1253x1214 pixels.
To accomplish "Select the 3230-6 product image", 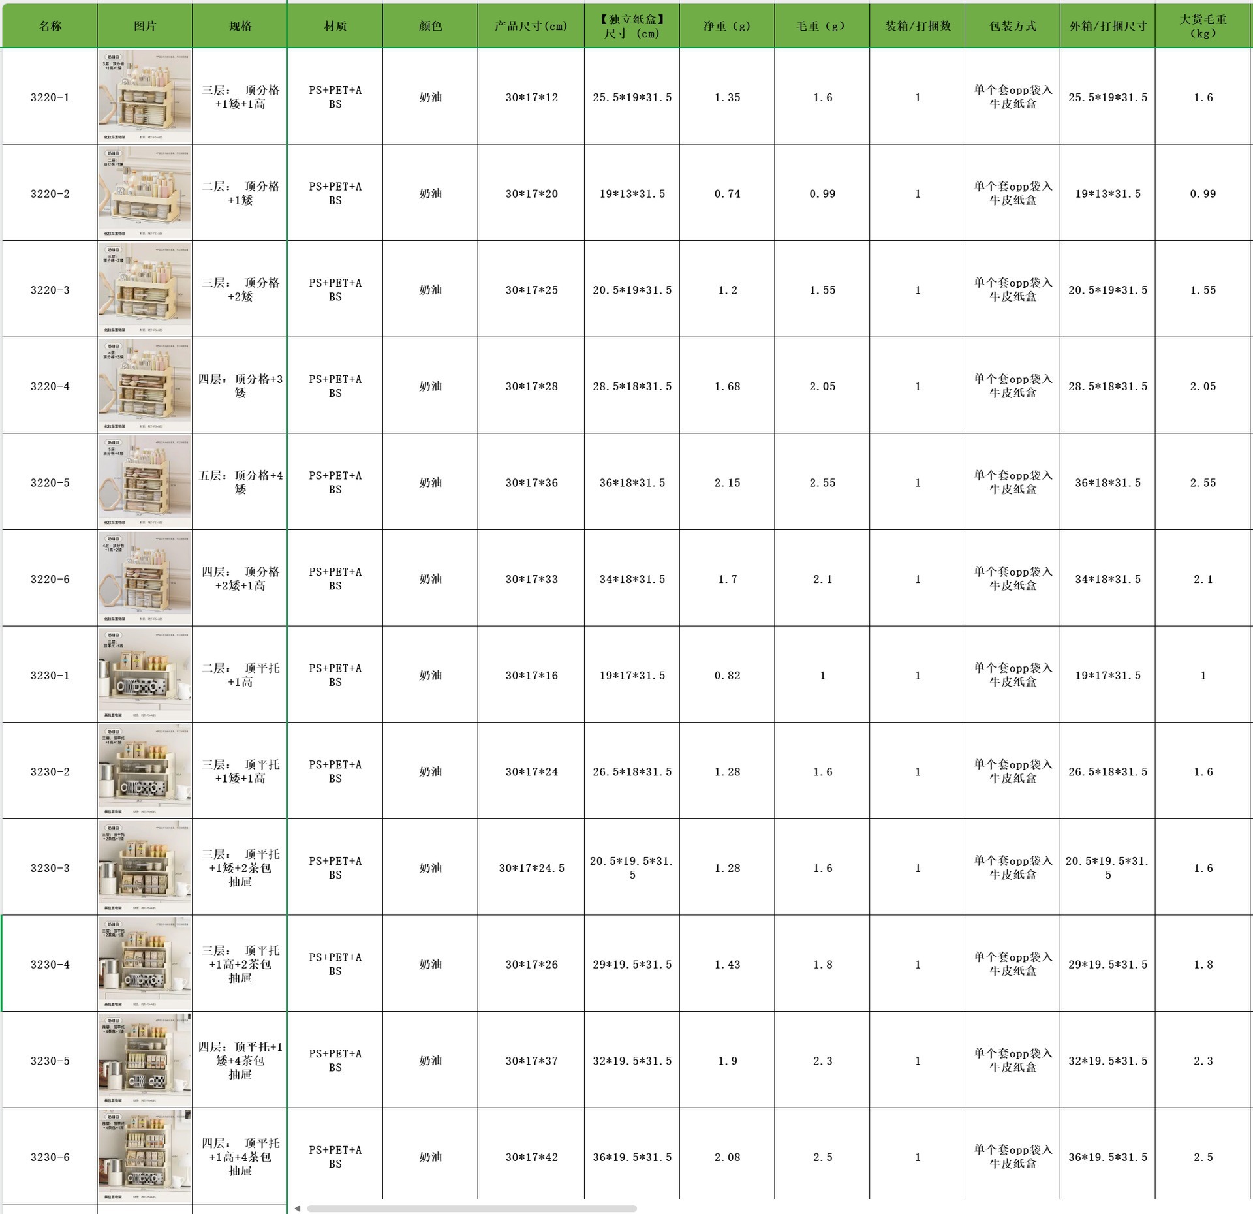I will coord(145,1156).
